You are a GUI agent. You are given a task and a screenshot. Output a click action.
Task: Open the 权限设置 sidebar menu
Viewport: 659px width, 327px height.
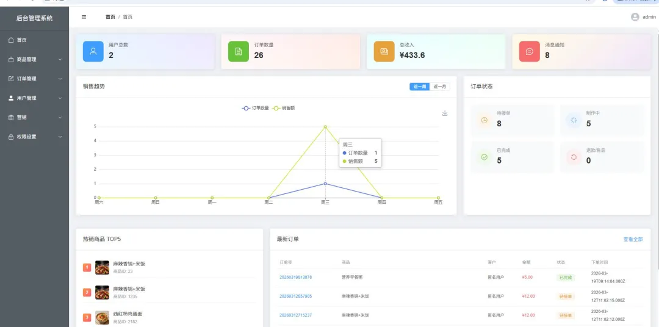tap(34, 137)
